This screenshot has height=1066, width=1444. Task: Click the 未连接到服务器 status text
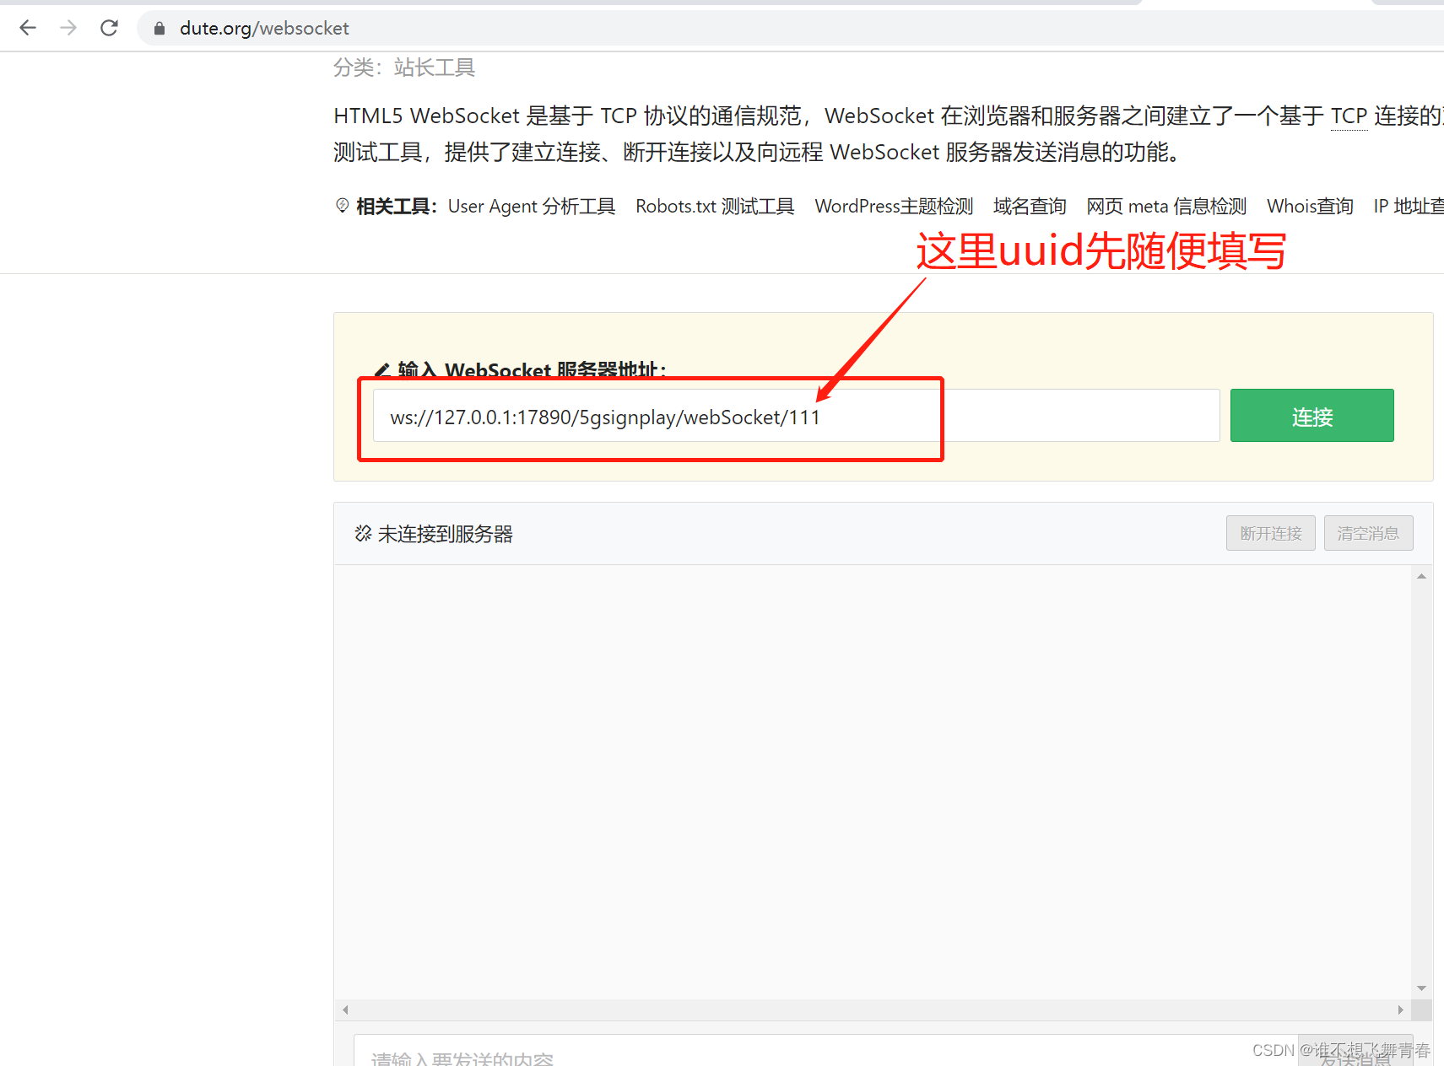click(445, 534)
